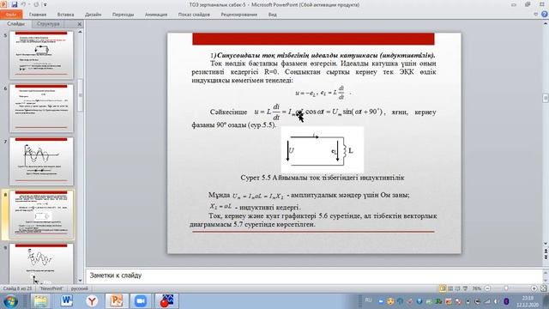Open PowerPoint taskbar button
Image resolution: width=549 pixels, height=309 pixels.
[117, 301]
